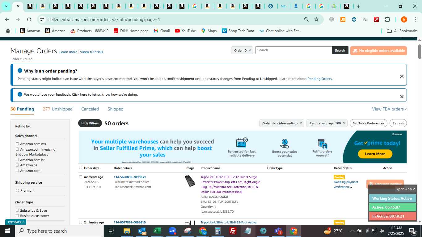This screenshot has width=422, height=237.
Task: Open View FBA orders link
Action: pyautogui.click(x=389, y=109)
